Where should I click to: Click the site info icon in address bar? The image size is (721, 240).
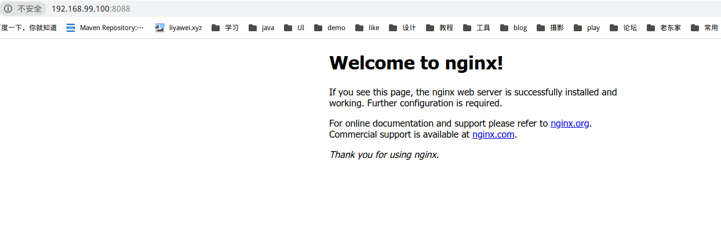point(8,9)
